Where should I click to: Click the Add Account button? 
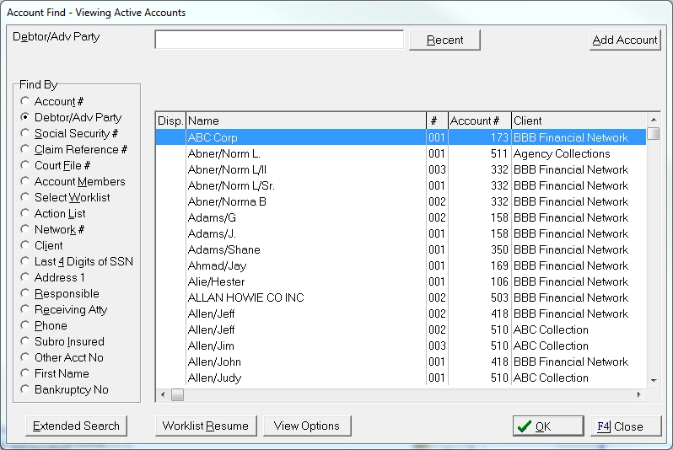pyautogui.click(x=625, y=40)
